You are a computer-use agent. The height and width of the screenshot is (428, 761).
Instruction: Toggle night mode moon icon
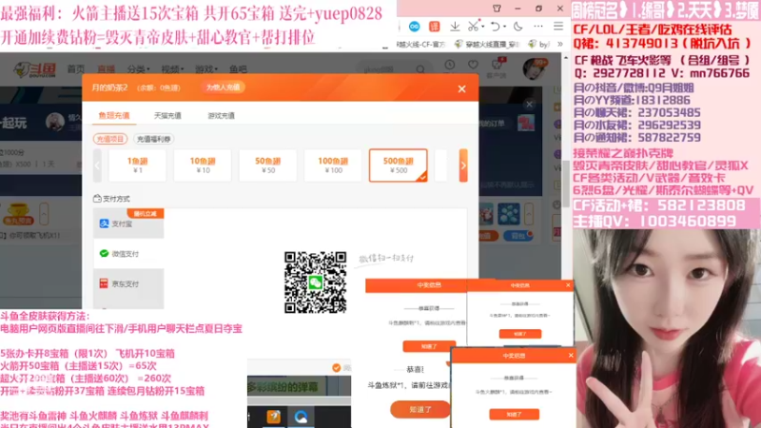518,27
